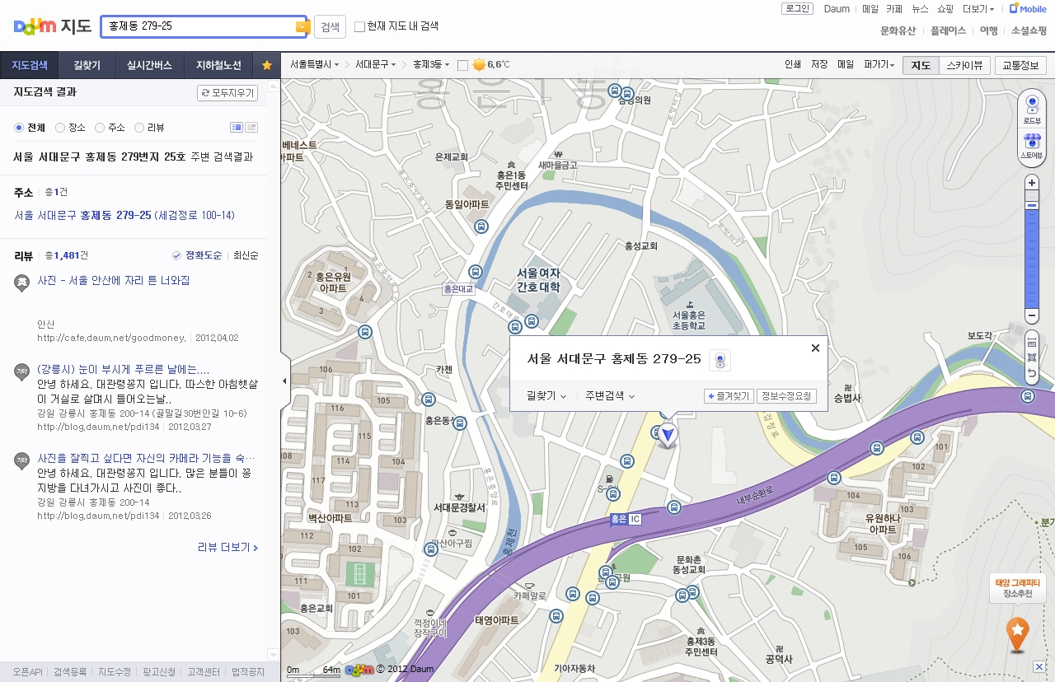
Task: Click the 교통정보 traffic info button
Action: pyautogui.click(x=1020, y=65)
